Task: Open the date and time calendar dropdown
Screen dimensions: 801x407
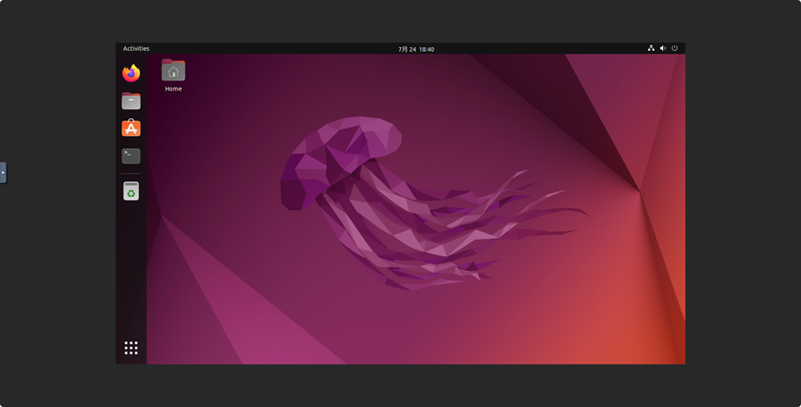Action: click(416, 49)
